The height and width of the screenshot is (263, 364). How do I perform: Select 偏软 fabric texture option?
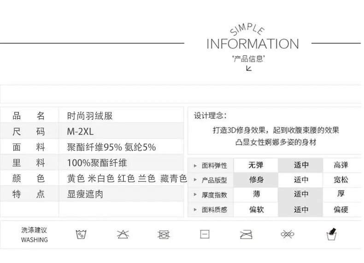[x=256, y=210]
